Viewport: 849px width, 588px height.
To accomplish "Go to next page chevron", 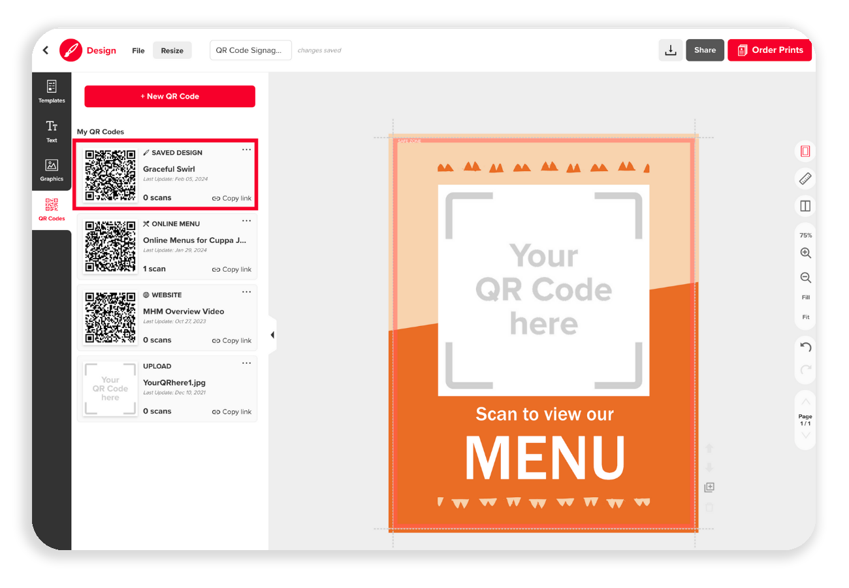I will tap(806, 435).
